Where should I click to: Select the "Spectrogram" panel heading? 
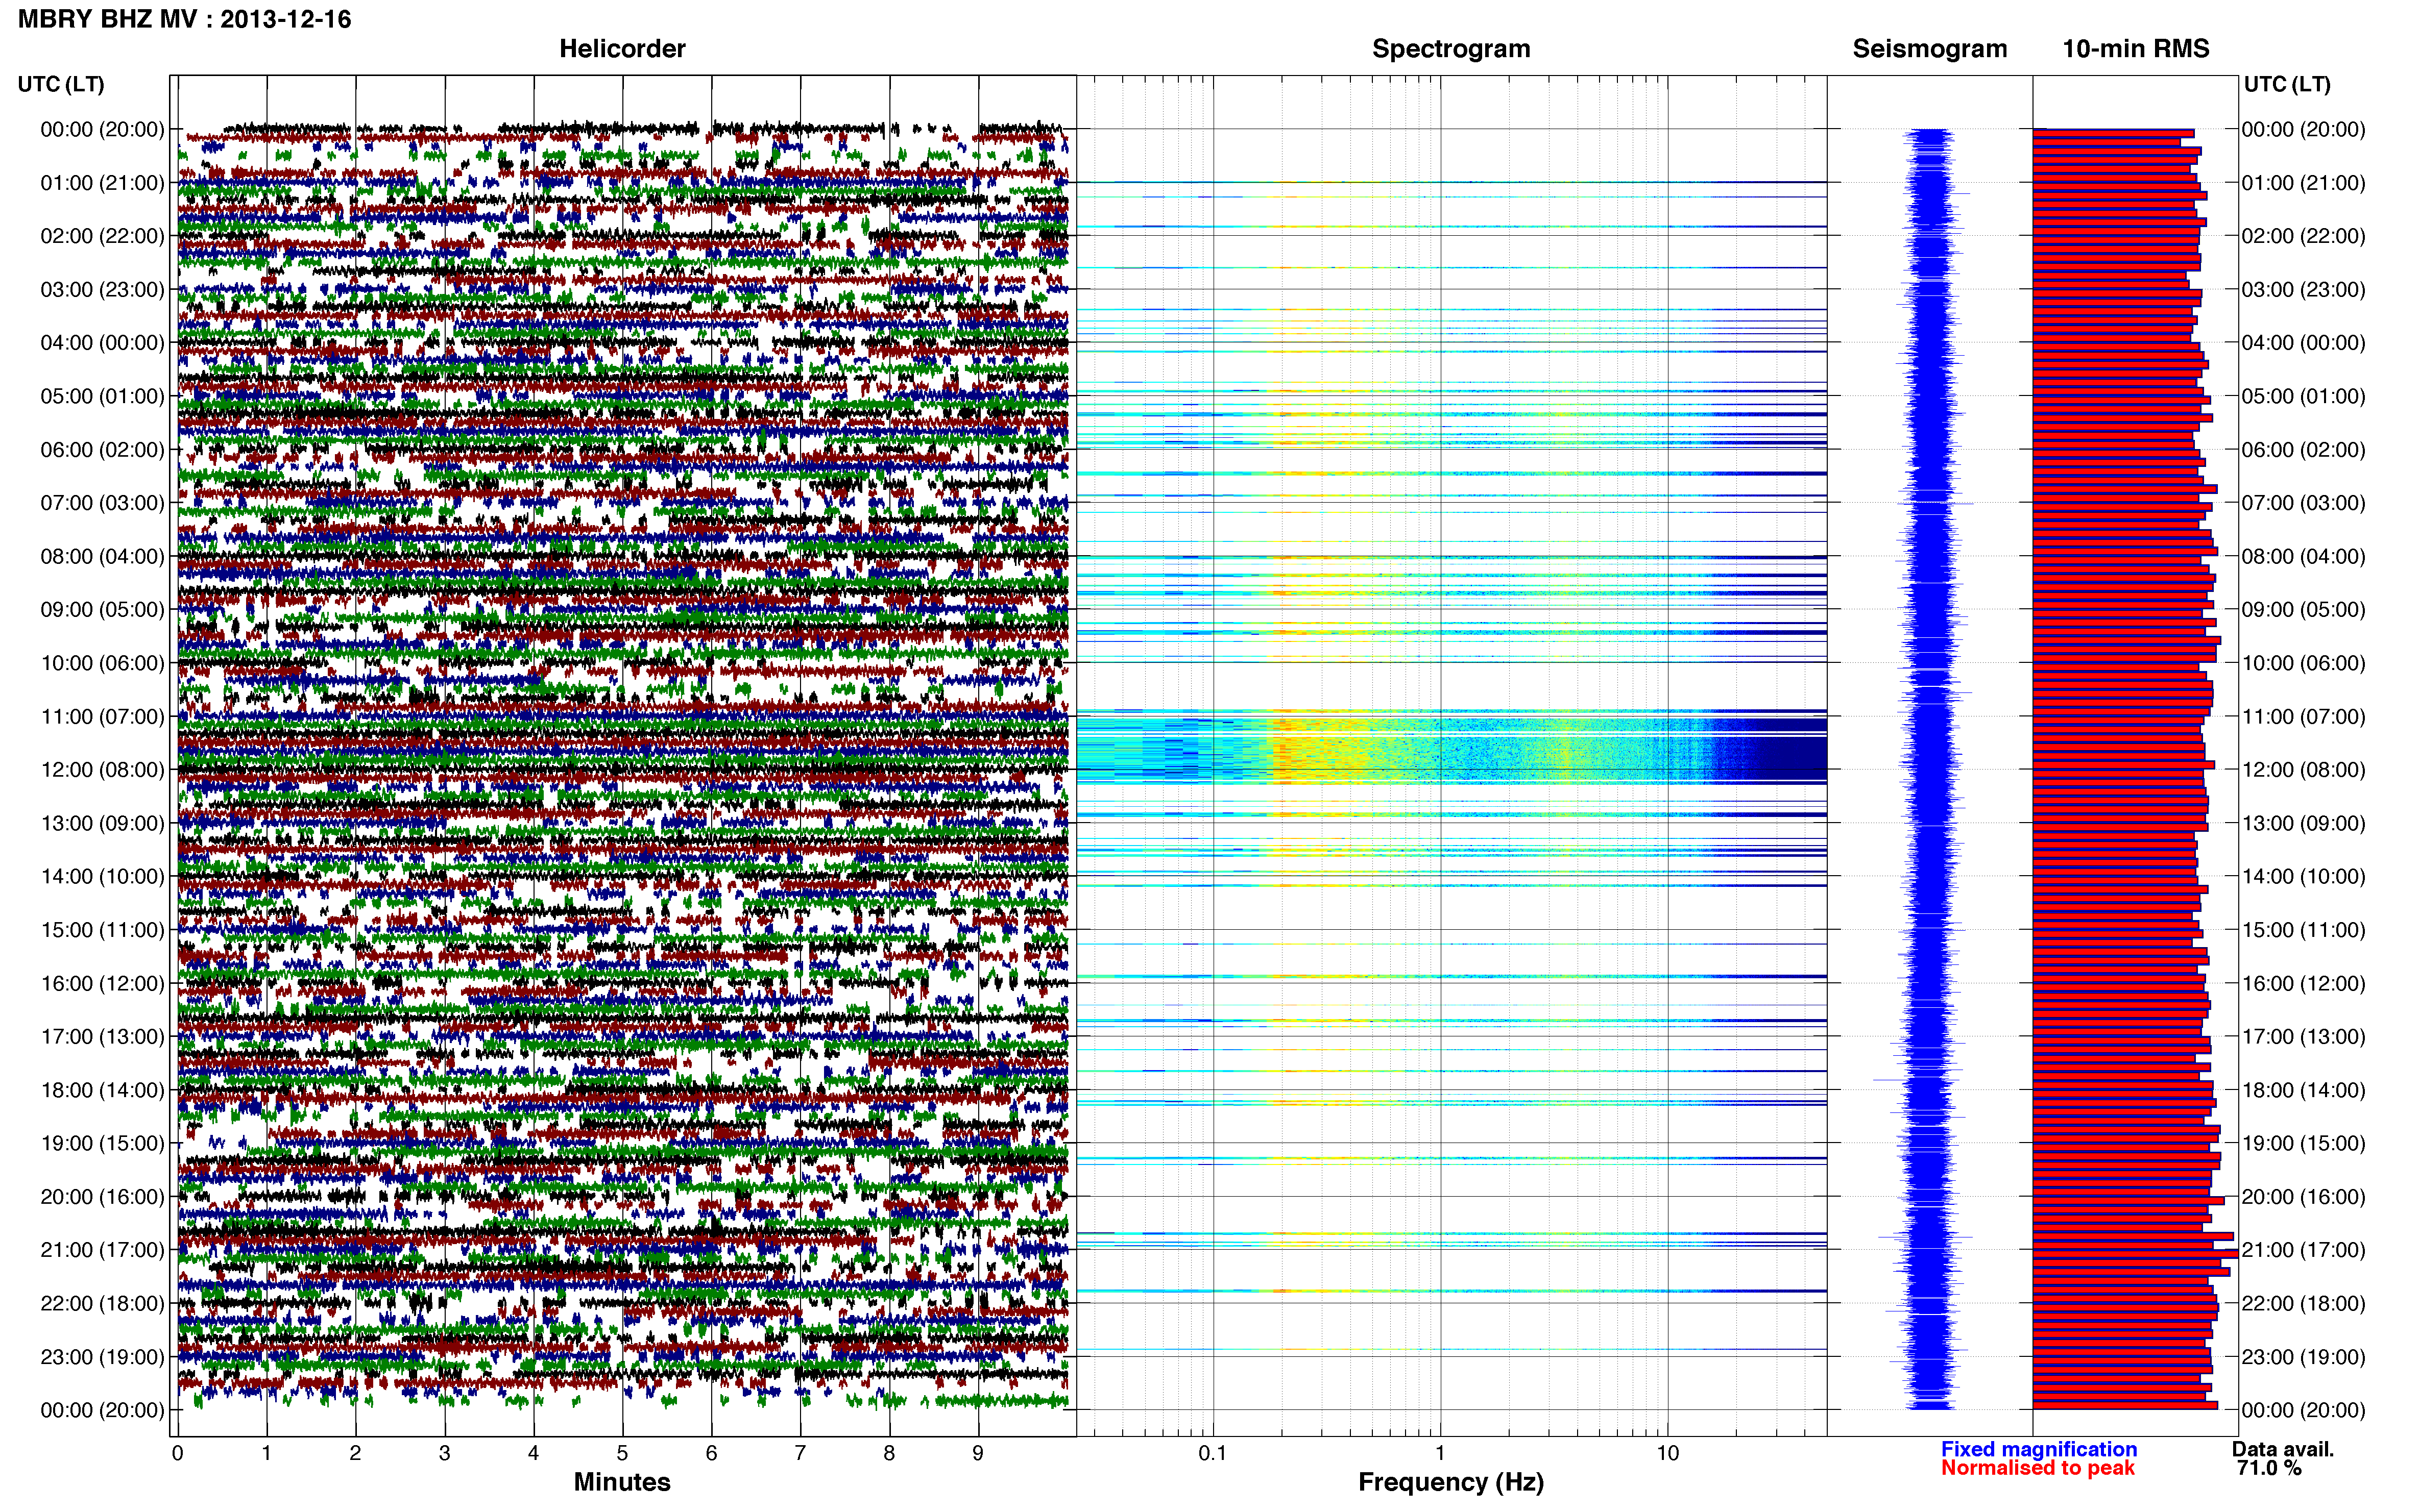tap(1450, 48)
